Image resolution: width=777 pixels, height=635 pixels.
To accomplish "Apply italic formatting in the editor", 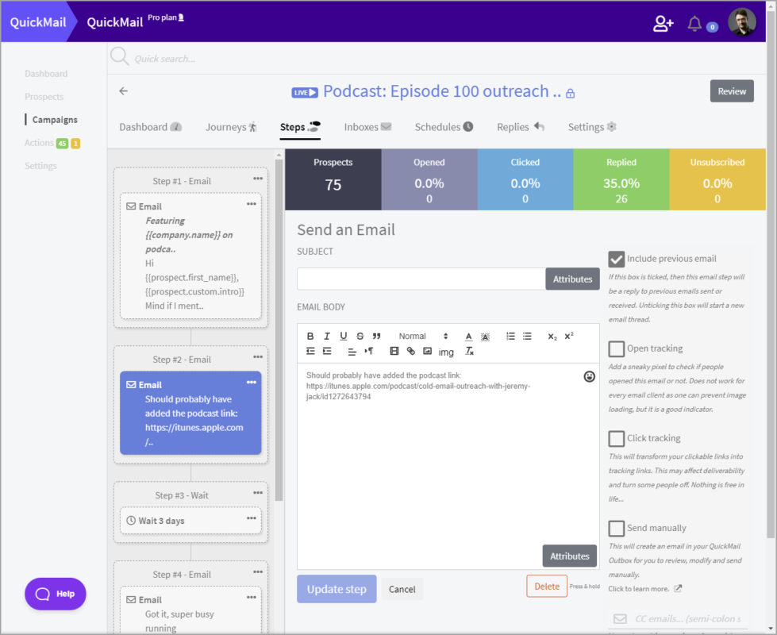I will (327, 337).
